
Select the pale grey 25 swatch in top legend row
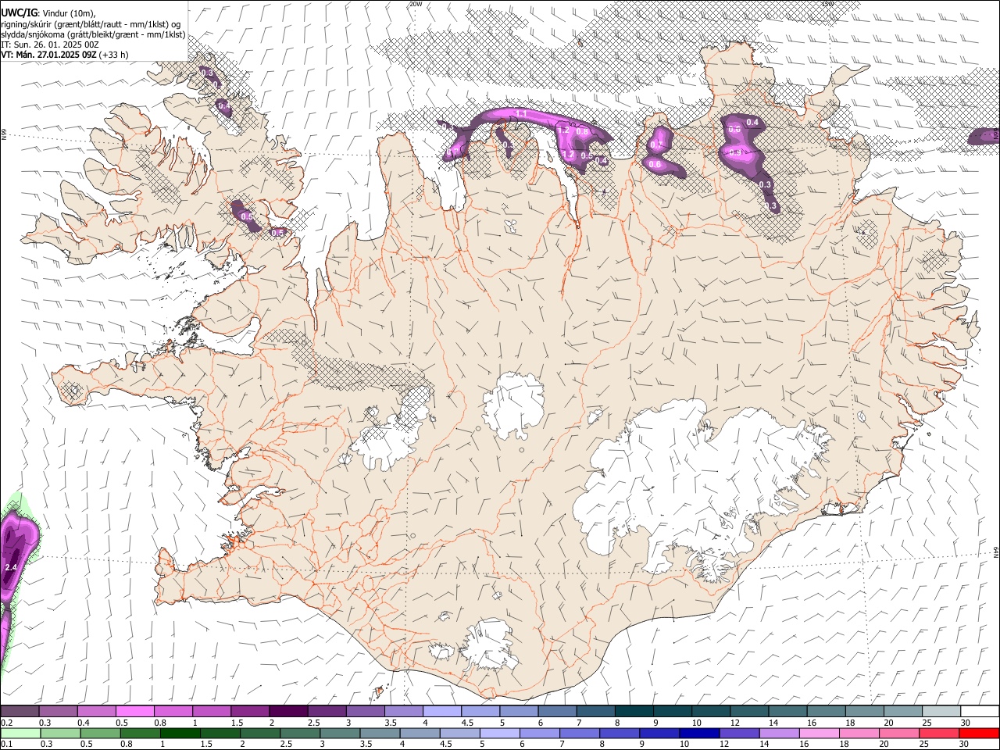click(941, 712)
